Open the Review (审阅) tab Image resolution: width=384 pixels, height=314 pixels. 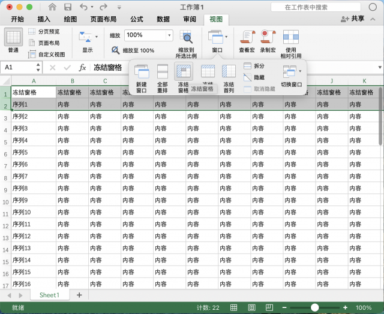tap(190, 19)
